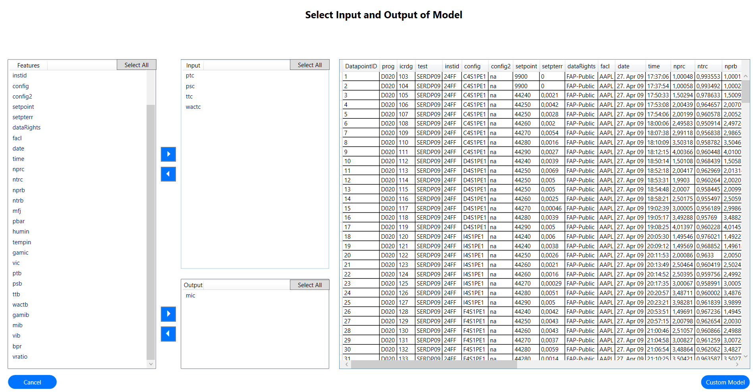
Task: Click Select All for the Input panel
Action: 309,64
